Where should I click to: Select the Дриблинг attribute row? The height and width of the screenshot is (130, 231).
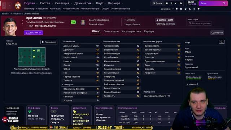(x=81, y=50)
